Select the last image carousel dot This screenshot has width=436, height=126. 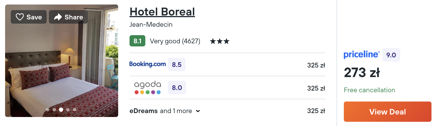pos(75,110)
